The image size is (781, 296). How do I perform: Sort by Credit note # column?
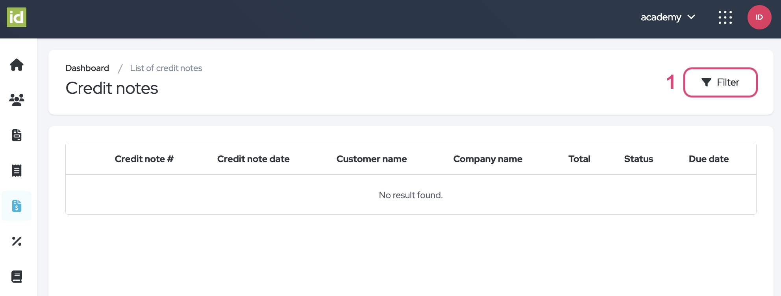[x=144, y=159]
